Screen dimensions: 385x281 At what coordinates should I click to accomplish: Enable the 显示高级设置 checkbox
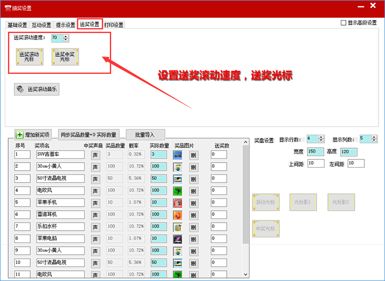(x=344, y=23)
